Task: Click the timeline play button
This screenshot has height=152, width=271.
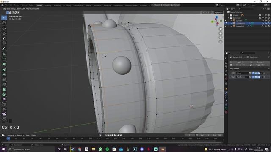Action: [115, 135]
